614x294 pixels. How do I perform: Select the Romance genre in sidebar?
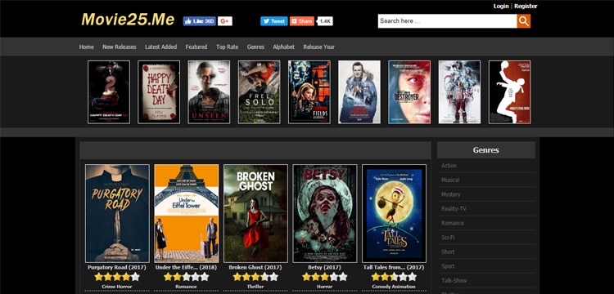pyautogui.click(x=486, y=223)
